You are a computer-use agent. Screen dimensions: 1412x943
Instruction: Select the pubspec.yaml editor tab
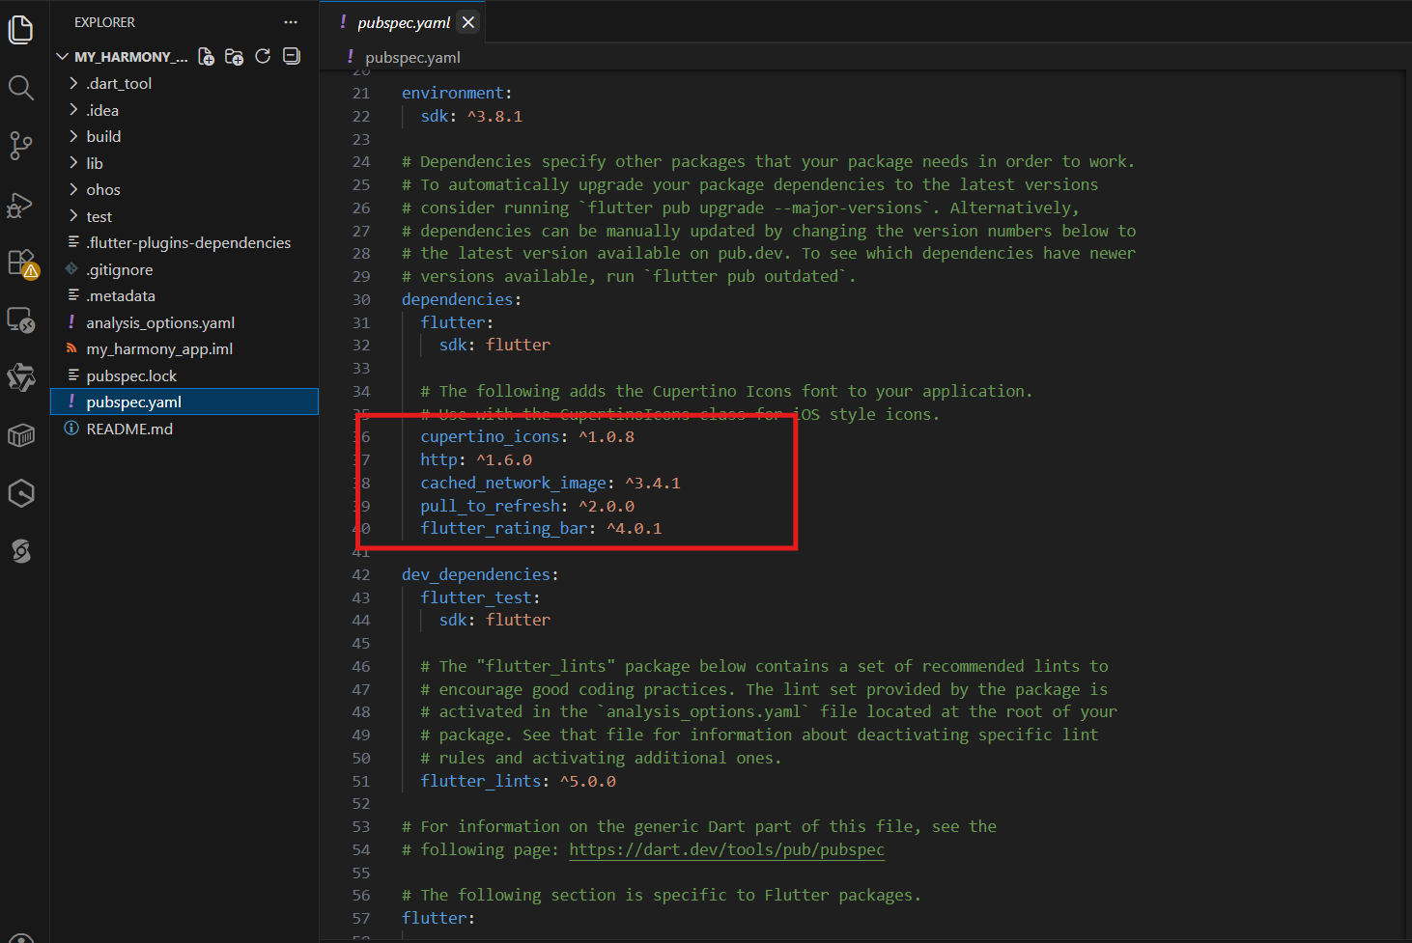coord(403,22)
